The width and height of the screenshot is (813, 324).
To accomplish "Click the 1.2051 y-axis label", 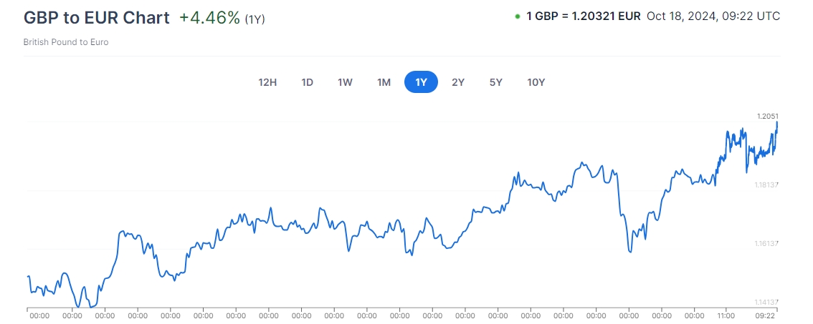I will point(767,116).
